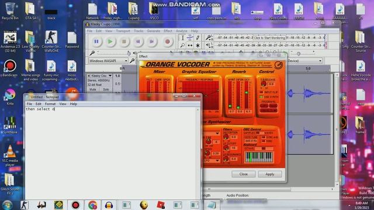This screenshot has height=210, width=374.
Task: Mute the Klasky Csu track
Action: tap(92, 89)
